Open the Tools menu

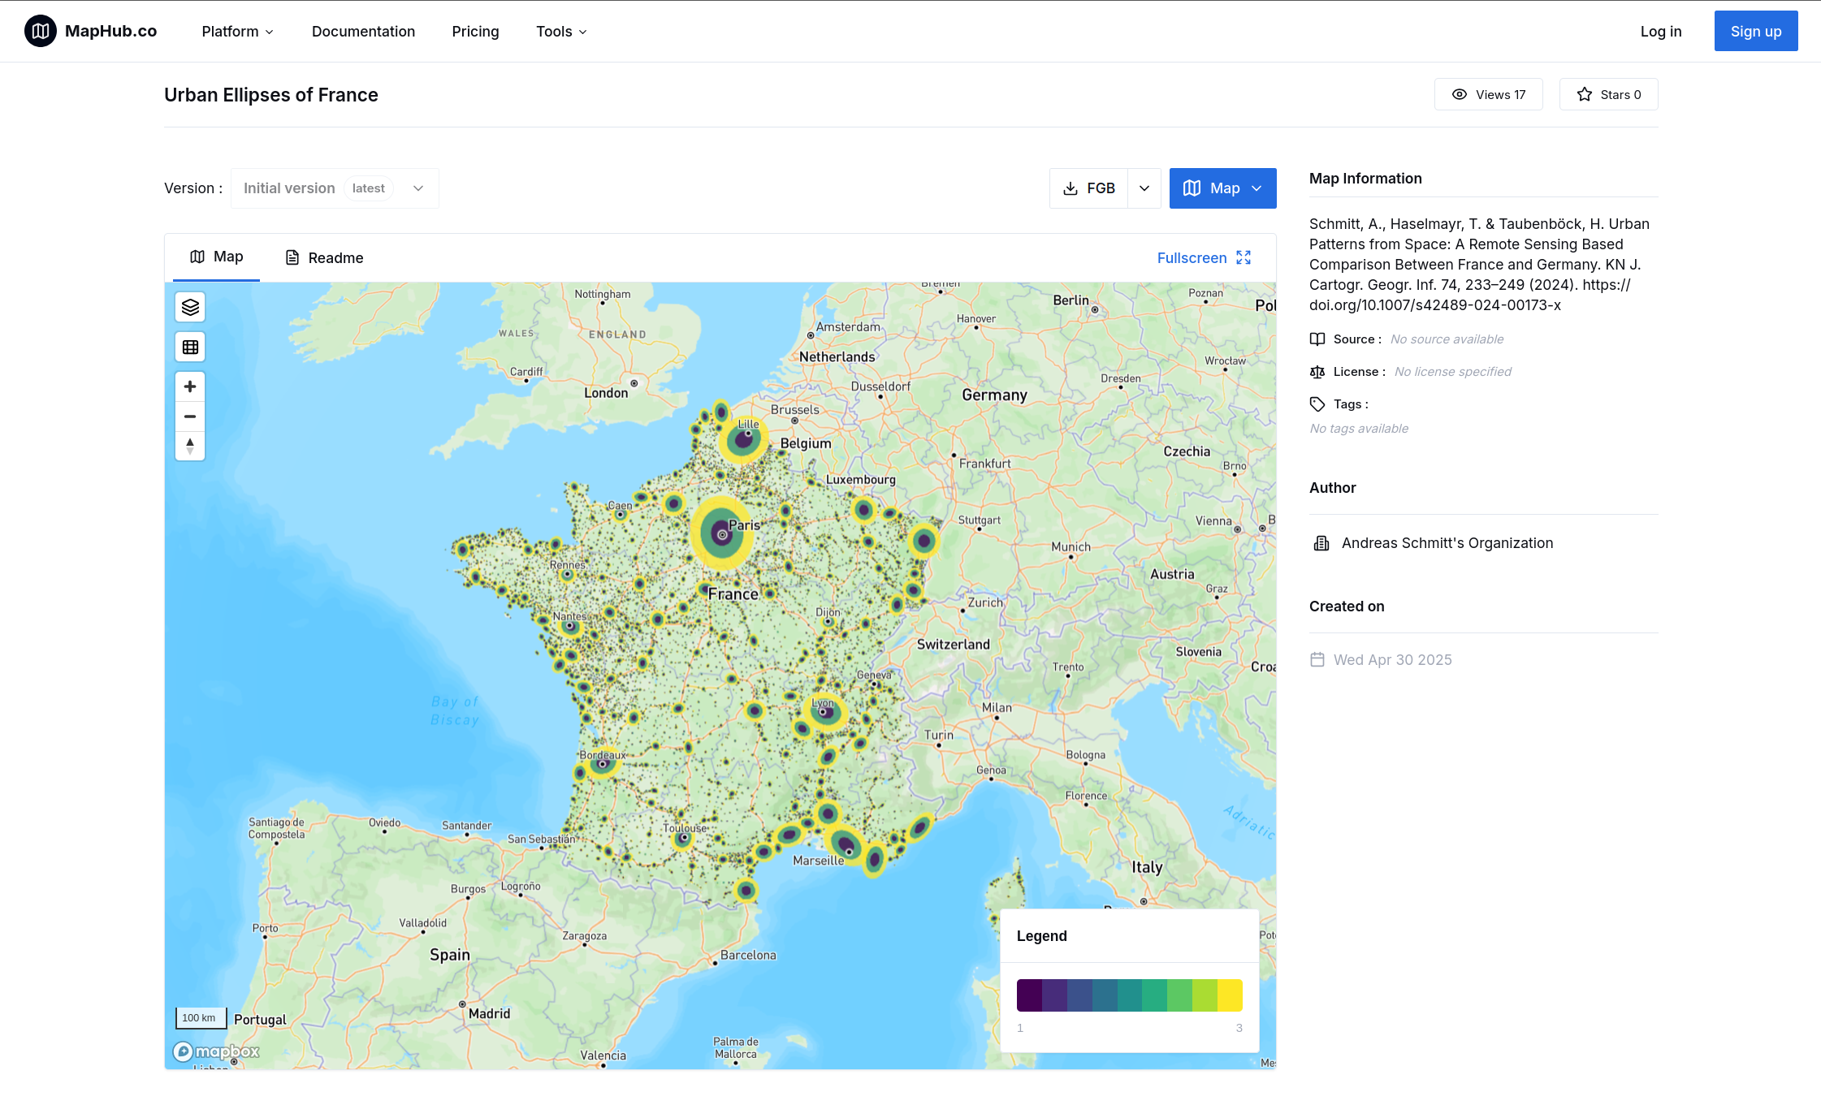pos(560,31)
